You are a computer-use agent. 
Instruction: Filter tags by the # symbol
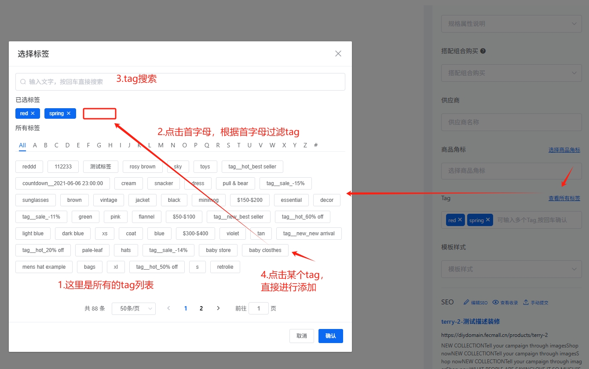click(316, 145)
